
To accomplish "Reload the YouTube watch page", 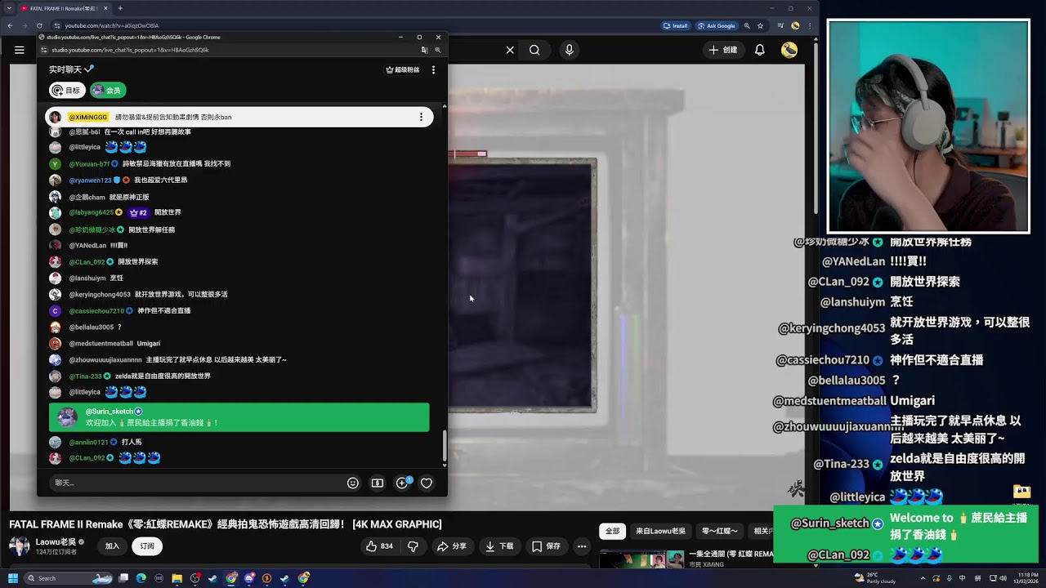I will [38, 25].
